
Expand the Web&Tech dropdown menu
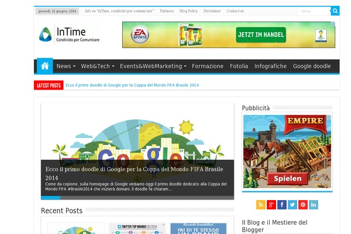tap(98, 66)
